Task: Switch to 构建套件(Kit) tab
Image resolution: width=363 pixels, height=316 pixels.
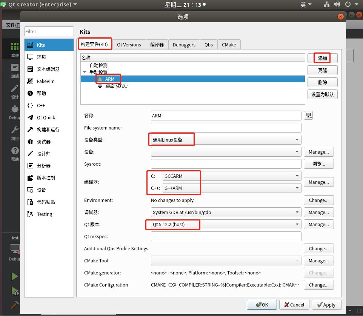Action: tap(94, 44)
